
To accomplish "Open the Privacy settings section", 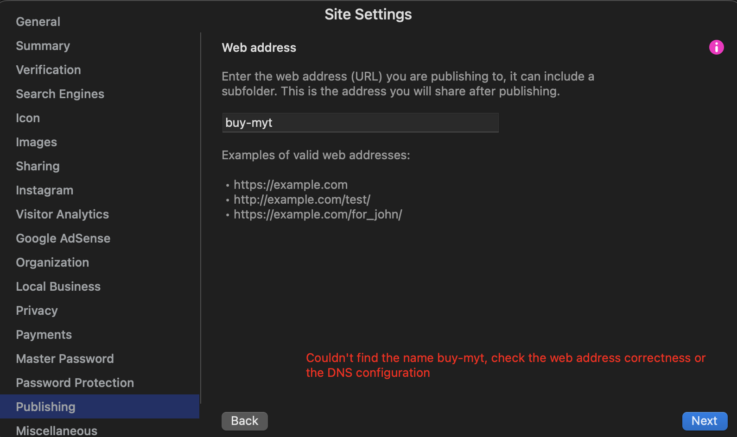I will pos(37,311).
